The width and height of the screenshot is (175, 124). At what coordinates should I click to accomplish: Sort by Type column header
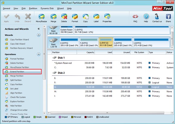click(157, 52)
